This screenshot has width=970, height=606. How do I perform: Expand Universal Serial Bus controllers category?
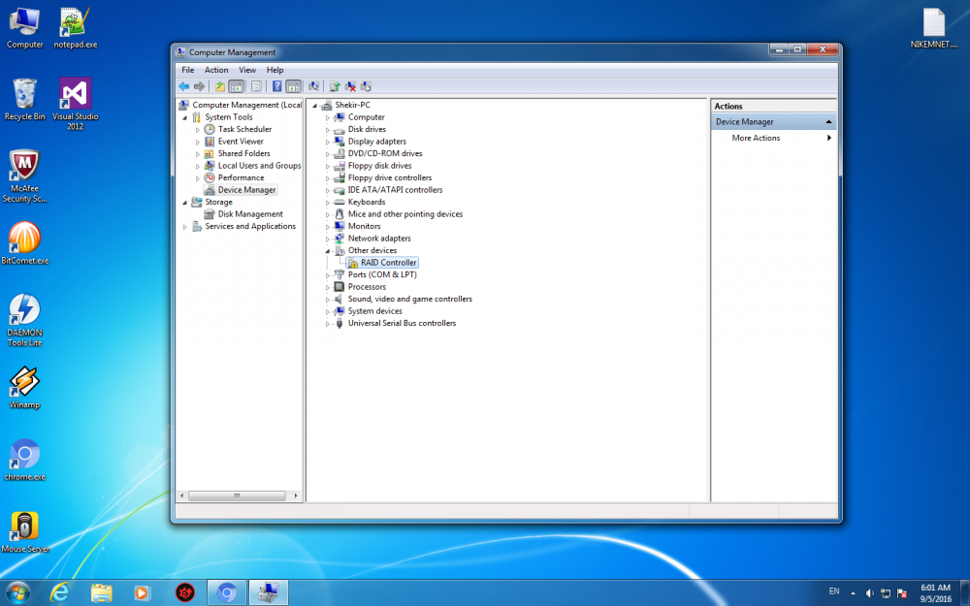[327, 324]
